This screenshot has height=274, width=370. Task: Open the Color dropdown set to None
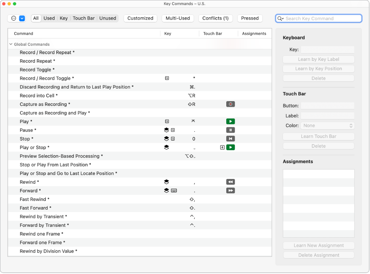tap(327, 125)
